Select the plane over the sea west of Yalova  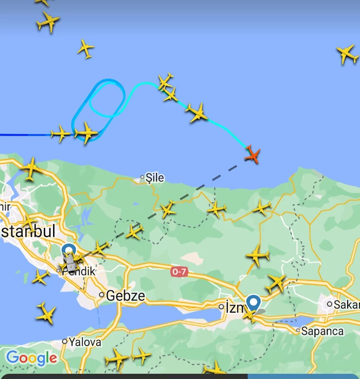[x=46, y=313]
